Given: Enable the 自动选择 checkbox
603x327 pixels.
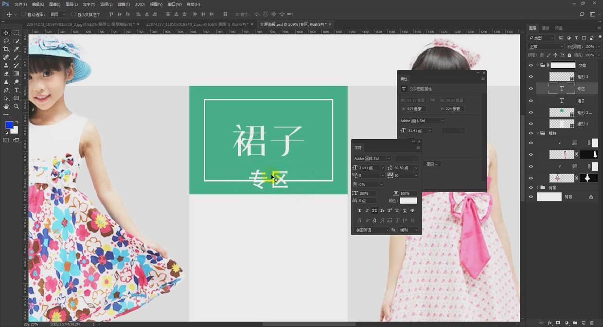Looking at the screenshot, I should (x=23, y=15).
